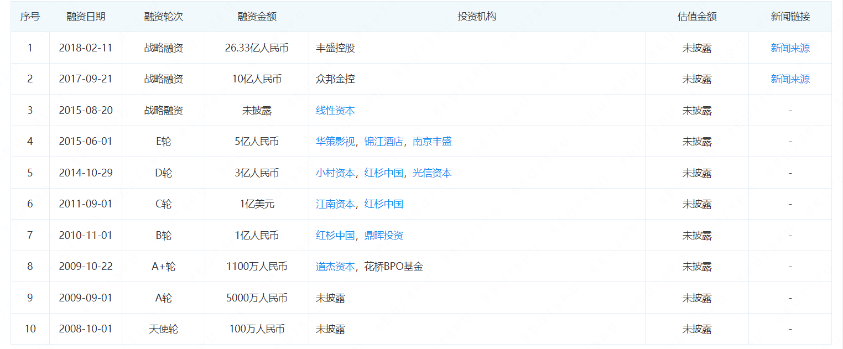Click the 投资机构 column header

477,17
